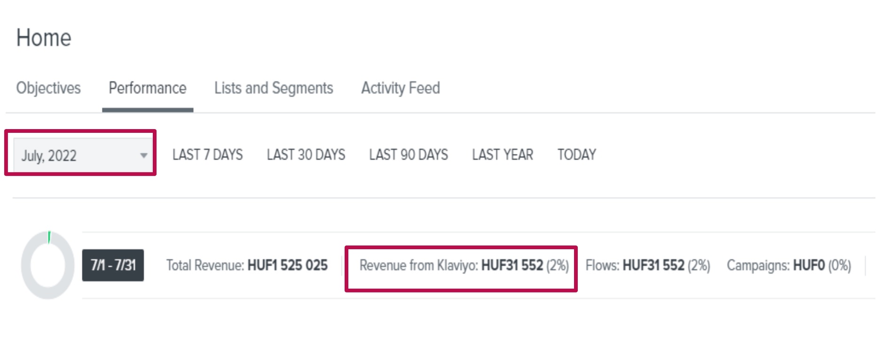The width and height of the screenshot is (889, 345).
Task: Select the LAST YEAR range
Action: pyautogui.click(x=503, y=155)
